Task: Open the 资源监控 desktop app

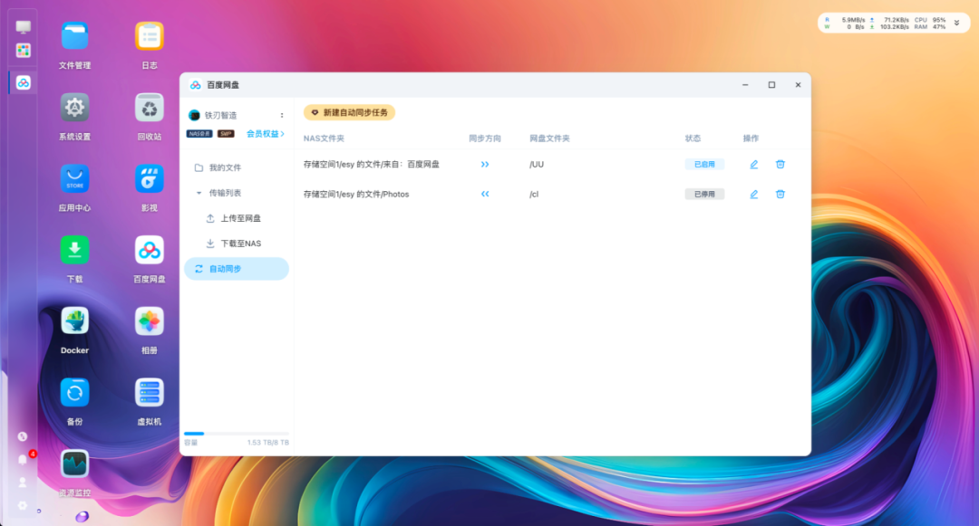Action: pos(74,464)
